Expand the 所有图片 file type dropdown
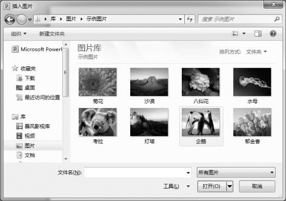 point(236,172)
